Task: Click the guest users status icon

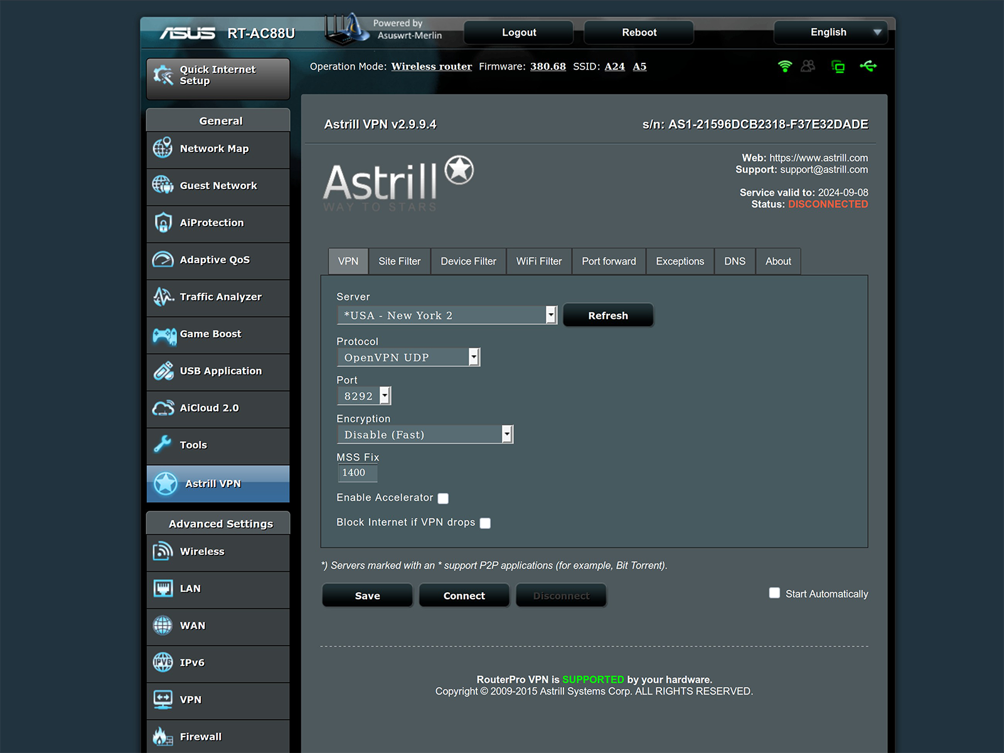Action: click(808, 66)
